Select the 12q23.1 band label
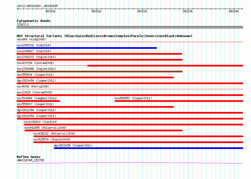Image resolution: width=251 pixels, height=179 pixels. [x=23, y=24]
